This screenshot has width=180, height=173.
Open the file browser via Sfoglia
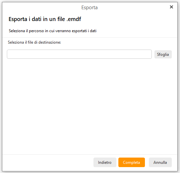coord(163,54)
